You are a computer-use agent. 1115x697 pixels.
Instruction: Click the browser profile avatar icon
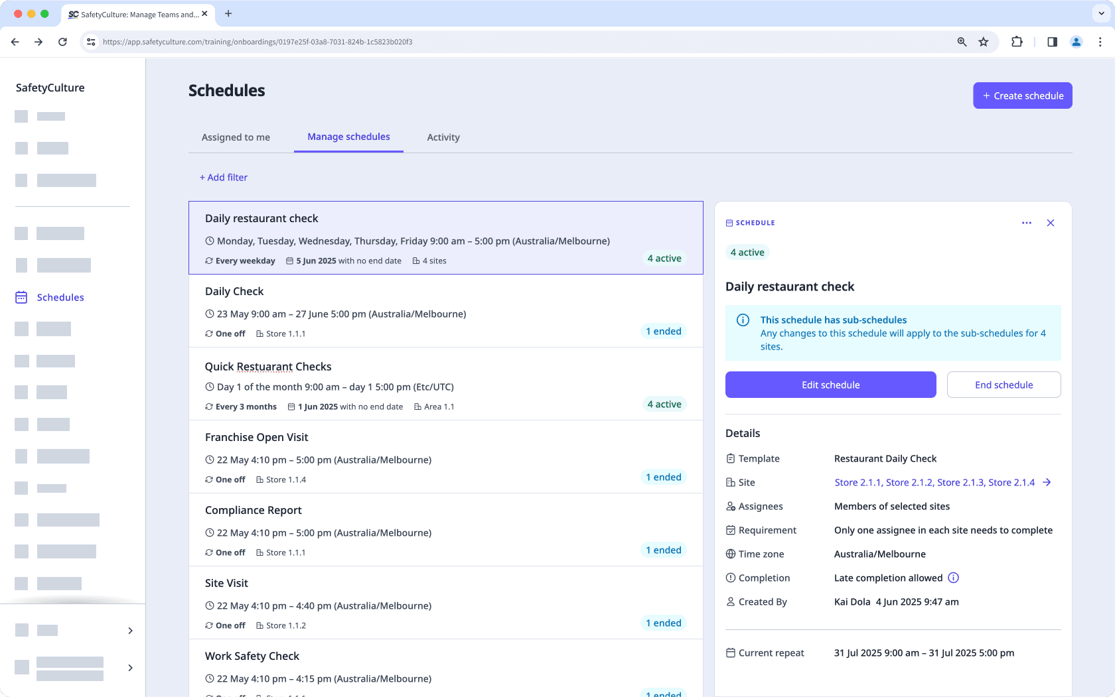pyautogui.click(x=1076, y=41)
